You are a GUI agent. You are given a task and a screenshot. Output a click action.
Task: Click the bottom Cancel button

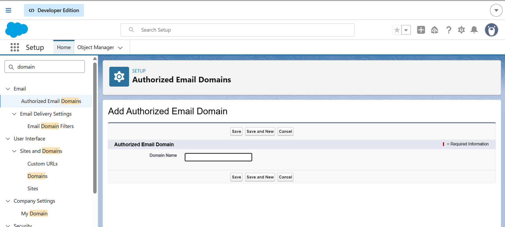coord(285,177)
